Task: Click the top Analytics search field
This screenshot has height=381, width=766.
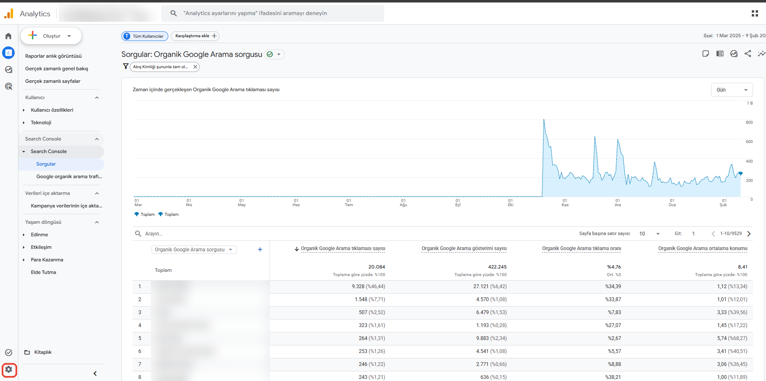Action: click(x=272, y=13)
